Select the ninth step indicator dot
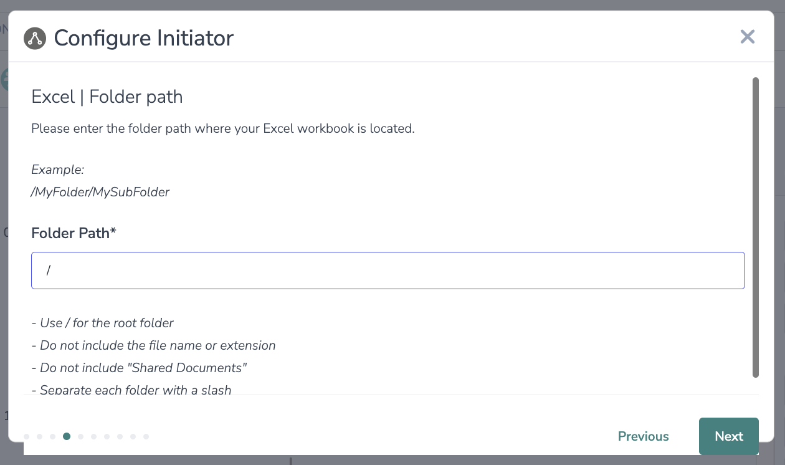This screenshot has height=465, width=785. click(133, 436)
